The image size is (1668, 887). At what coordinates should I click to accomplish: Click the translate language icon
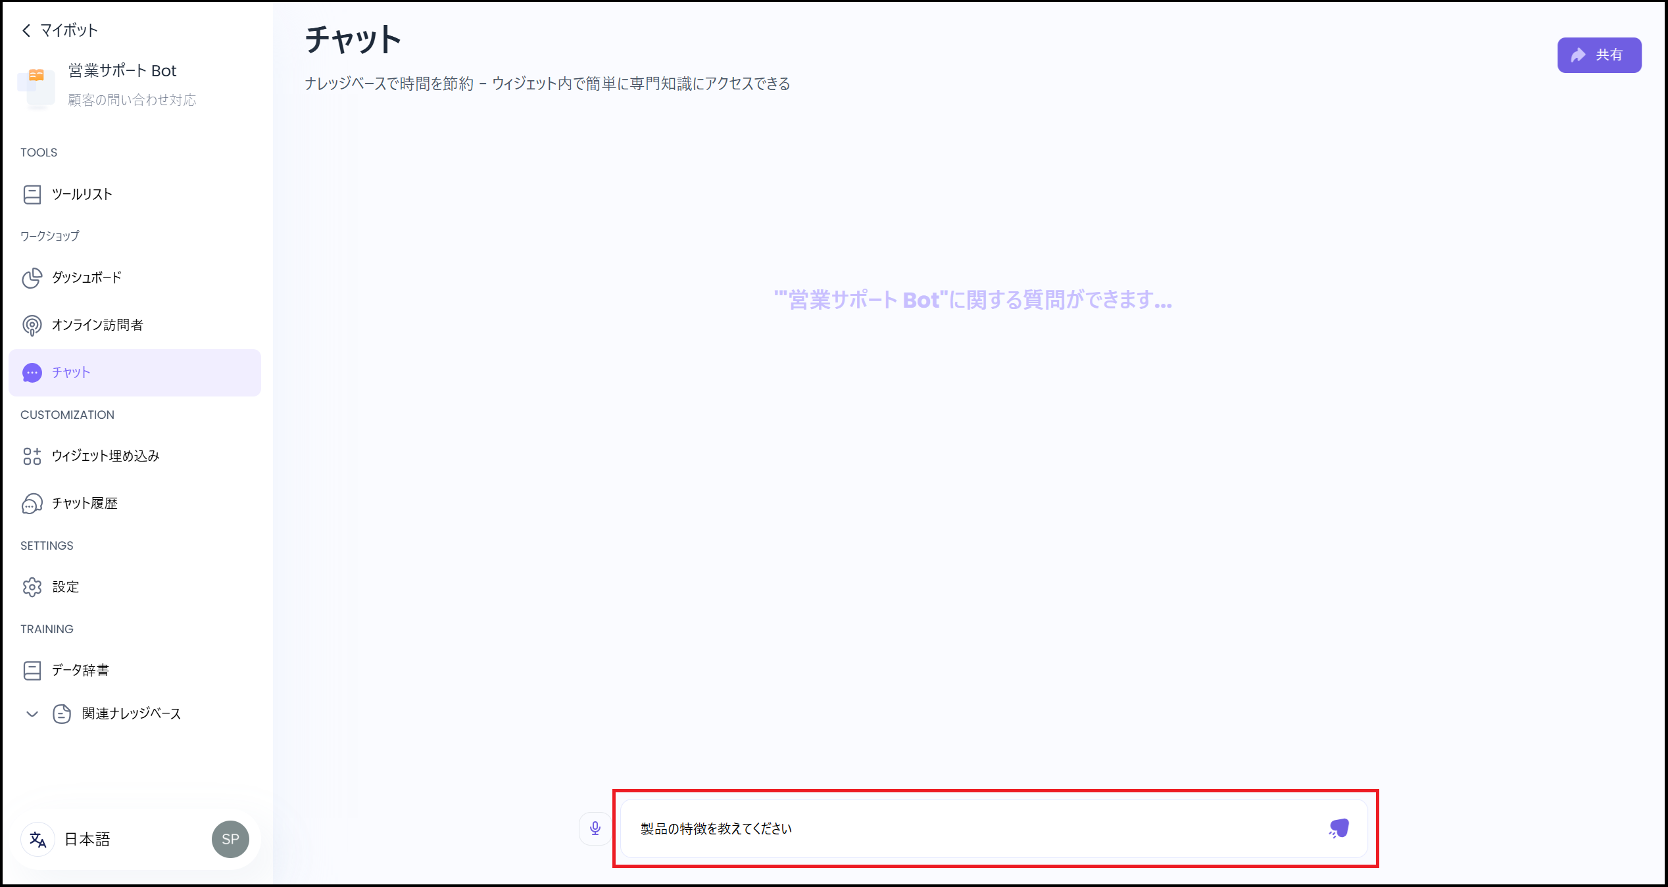38,840
